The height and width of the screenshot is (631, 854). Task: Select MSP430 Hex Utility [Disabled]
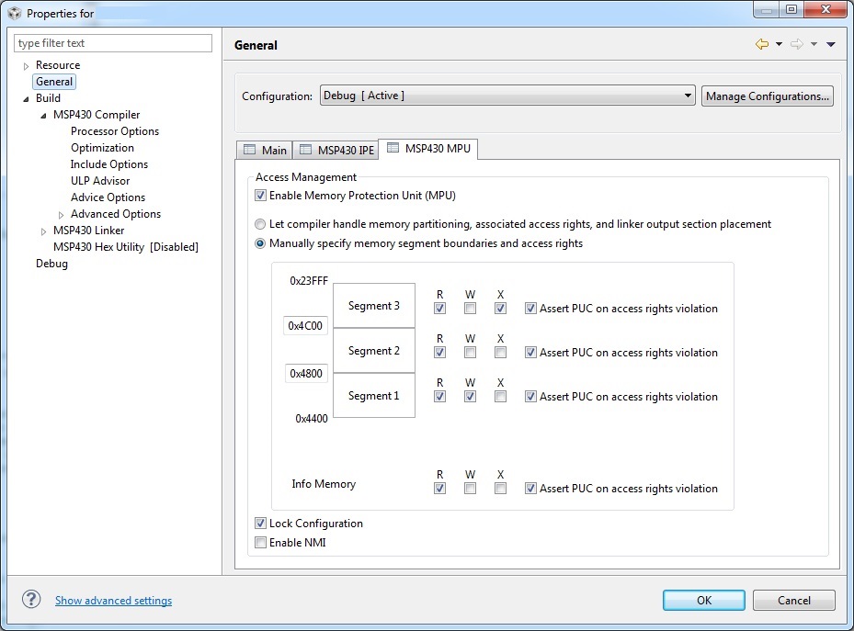[x=126, y=247]
